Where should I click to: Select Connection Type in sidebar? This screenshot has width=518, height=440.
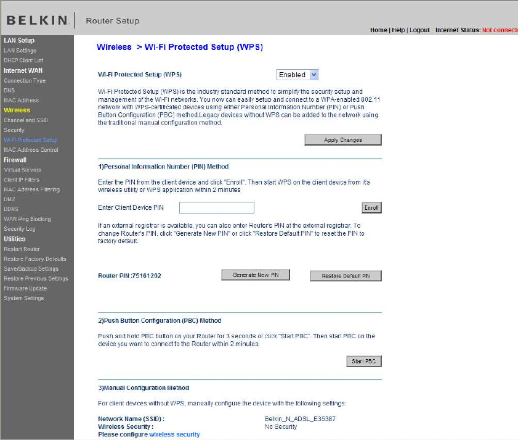(x=25, y=80)
